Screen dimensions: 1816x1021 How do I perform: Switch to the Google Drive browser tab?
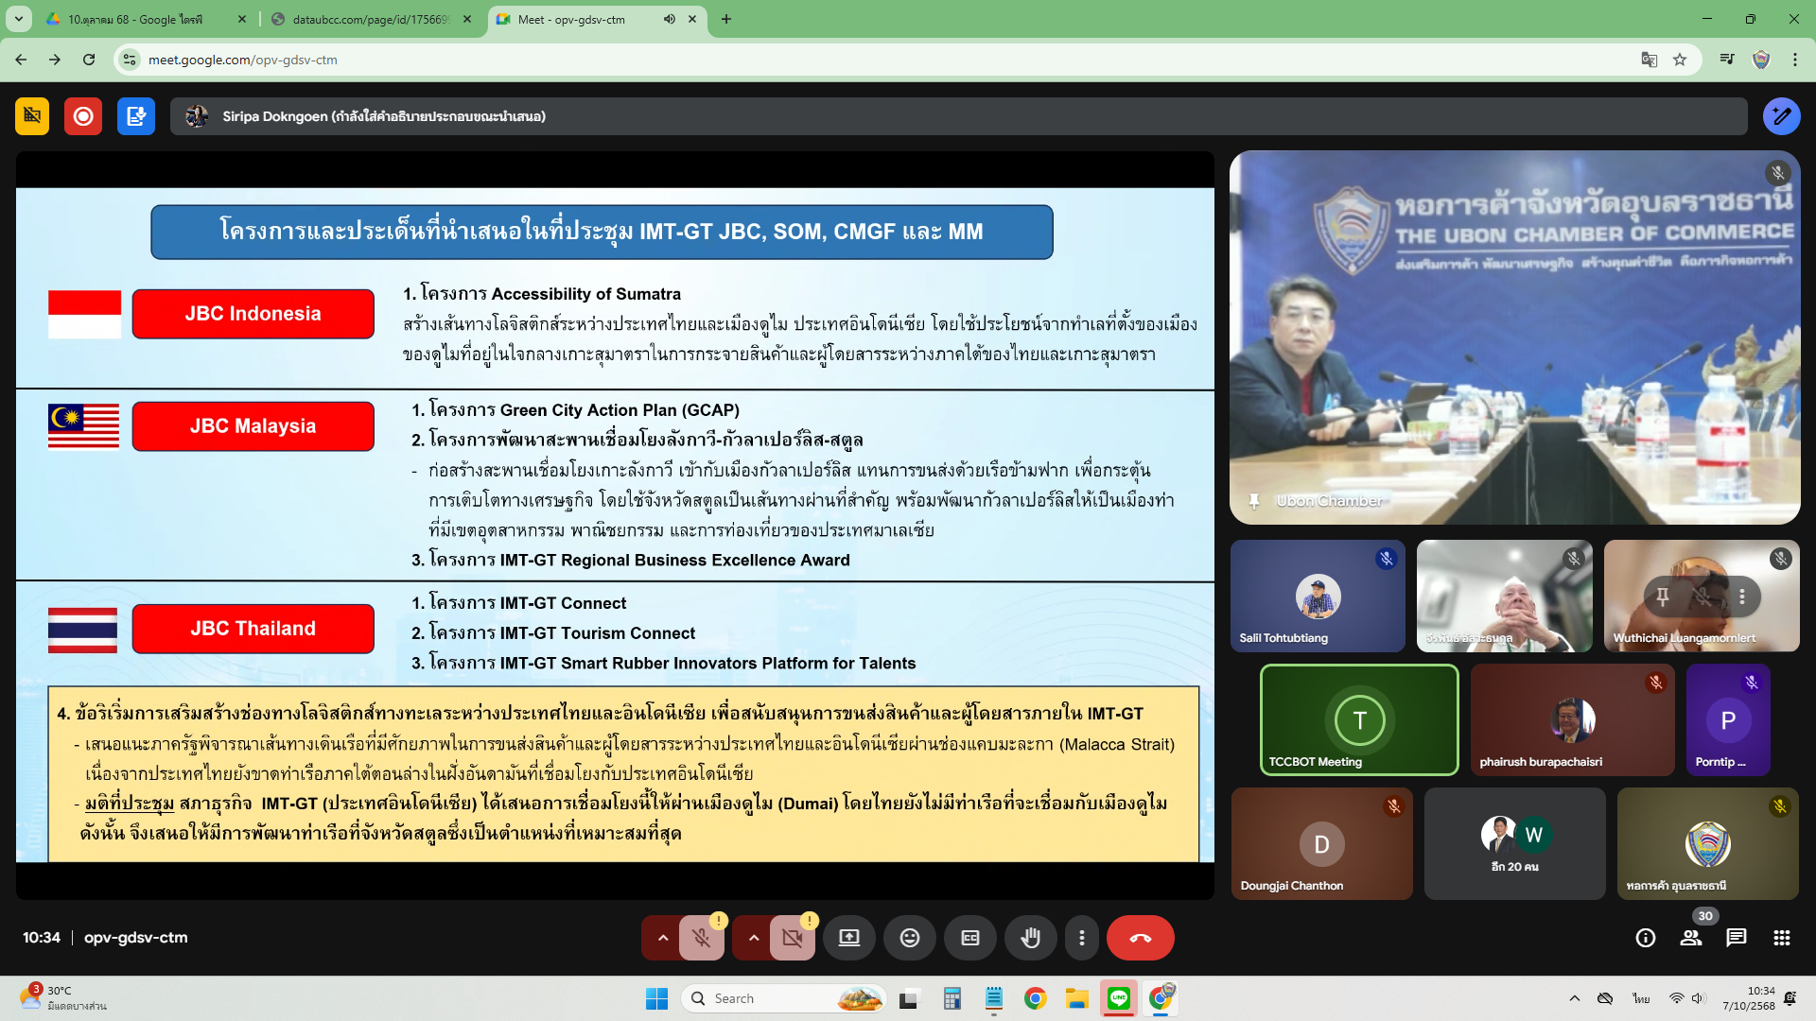coord(142,19)
